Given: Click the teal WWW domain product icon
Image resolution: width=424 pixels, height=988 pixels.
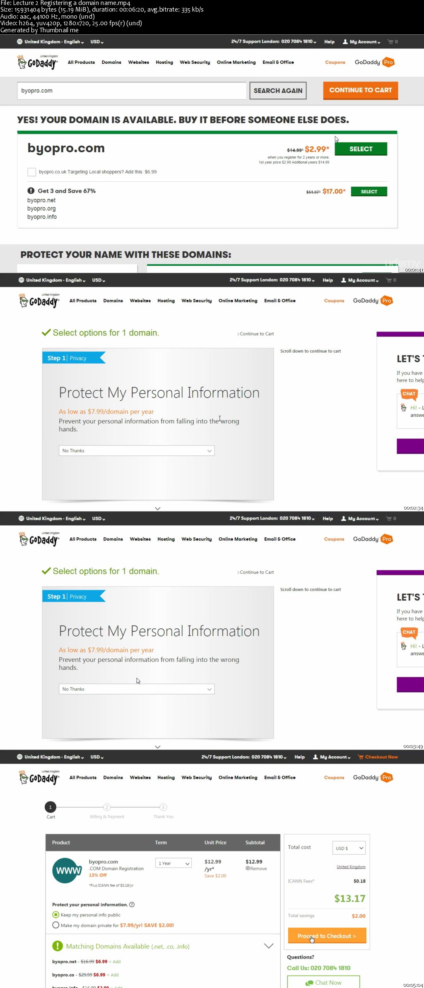Looking at the screenshot, I should point(67,871).
